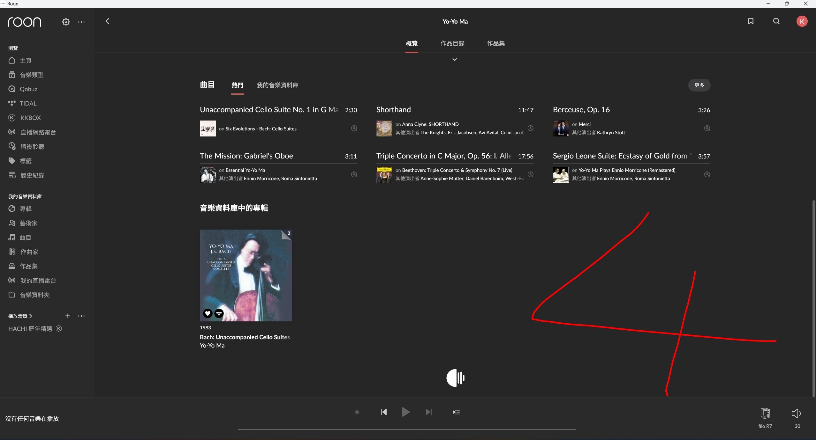
Task: Open the bookmarks icon
Action: 751,21
